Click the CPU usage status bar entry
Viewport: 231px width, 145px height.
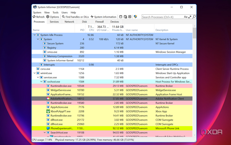pyautogui.click(x=42, y=140)
